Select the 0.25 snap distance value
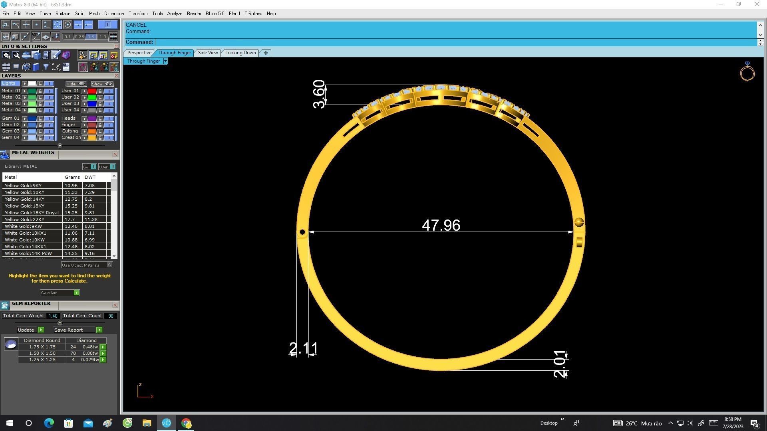Screen dimensions: 767x431 point(79,37)
